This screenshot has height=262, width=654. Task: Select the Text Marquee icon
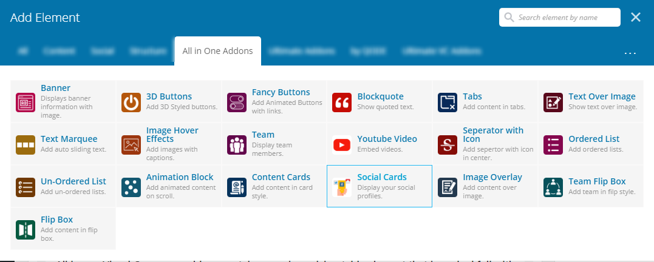click(26, 145)
